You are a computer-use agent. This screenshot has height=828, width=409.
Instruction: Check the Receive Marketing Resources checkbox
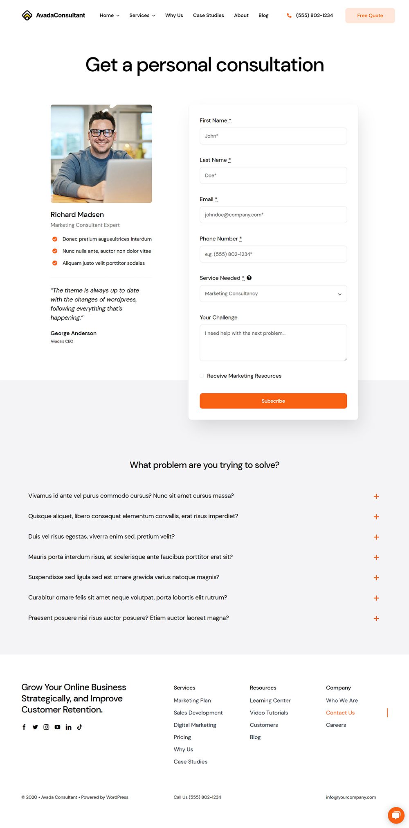202,376
